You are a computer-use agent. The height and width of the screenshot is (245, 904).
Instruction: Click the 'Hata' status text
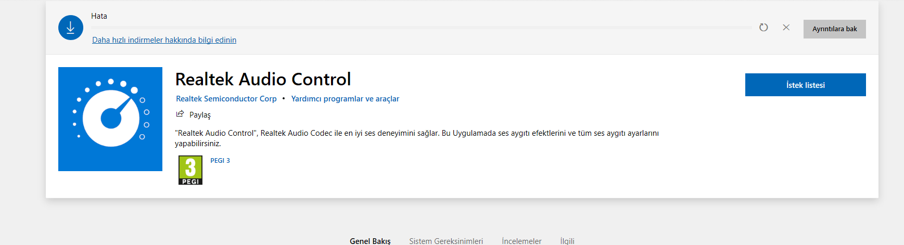pyautogui.click(x=99, y=16)
